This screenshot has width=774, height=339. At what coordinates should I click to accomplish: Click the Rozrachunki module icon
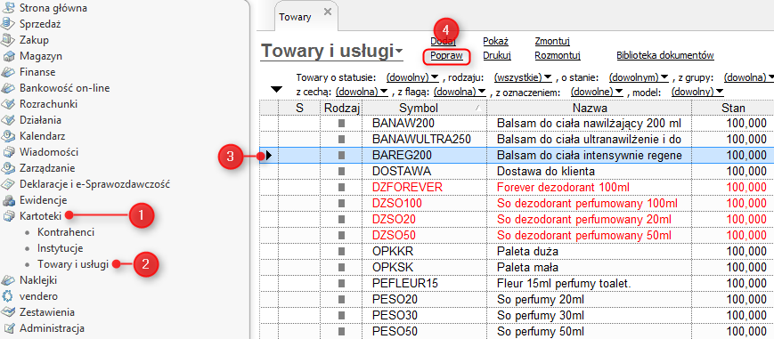click(8, 104)
